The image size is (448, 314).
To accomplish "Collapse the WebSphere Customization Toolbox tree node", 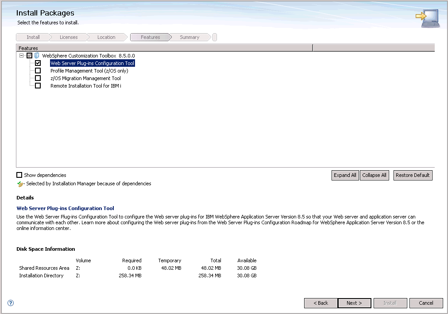I will 21,55.
